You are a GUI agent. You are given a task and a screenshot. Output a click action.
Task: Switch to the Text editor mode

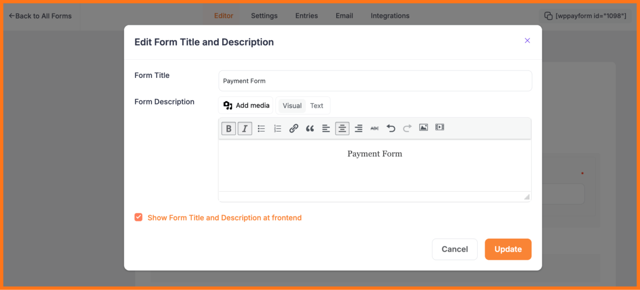[x=317, y=105]
